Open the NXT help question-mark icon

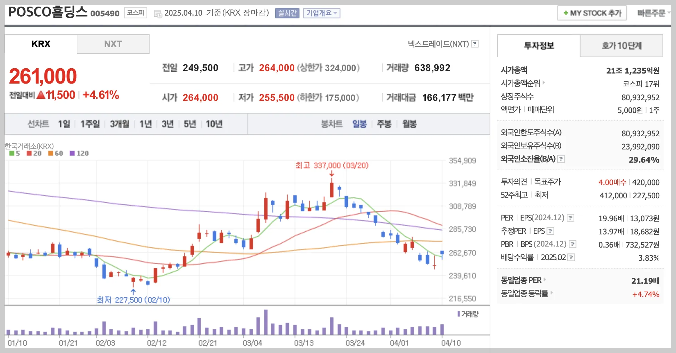tap(475, 44)
